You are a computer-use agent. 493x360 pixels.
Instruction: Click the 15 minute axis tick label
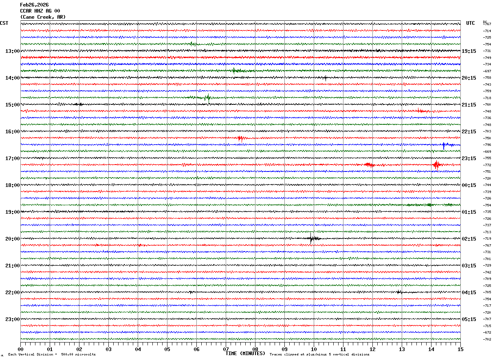tap(460, 349)
